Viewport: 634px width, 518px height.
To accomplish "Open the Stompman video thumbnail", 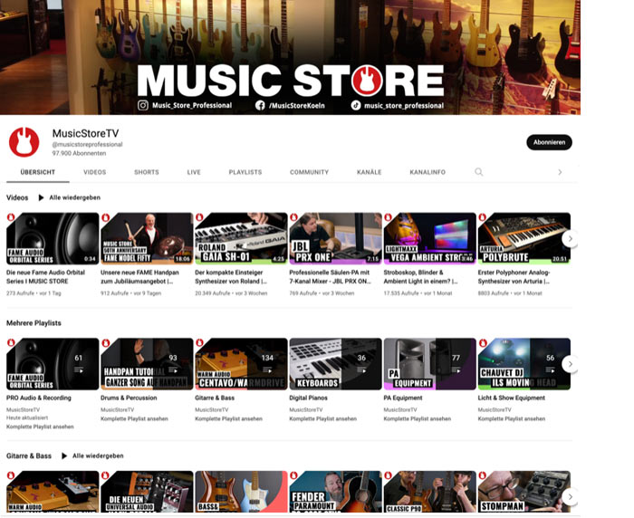I will [524, 492].
